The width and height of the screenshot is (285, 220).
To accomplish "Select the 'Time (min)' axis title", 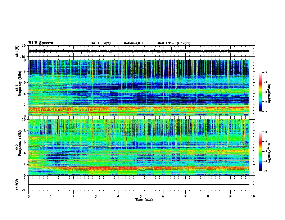I will 144,200.
